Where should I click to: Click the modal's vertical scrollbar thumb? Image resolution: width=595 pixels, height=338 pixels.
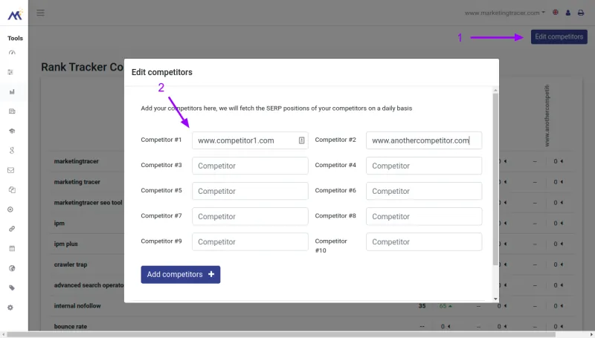(x=495, y=179)
